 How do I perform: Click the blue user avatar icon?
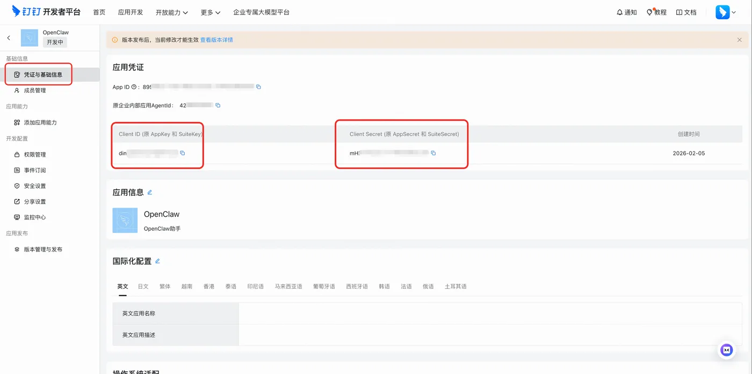pos(722,12)
